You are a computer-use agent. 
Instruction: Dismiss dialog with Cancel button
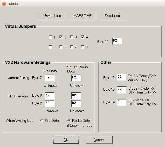[99, 140]
